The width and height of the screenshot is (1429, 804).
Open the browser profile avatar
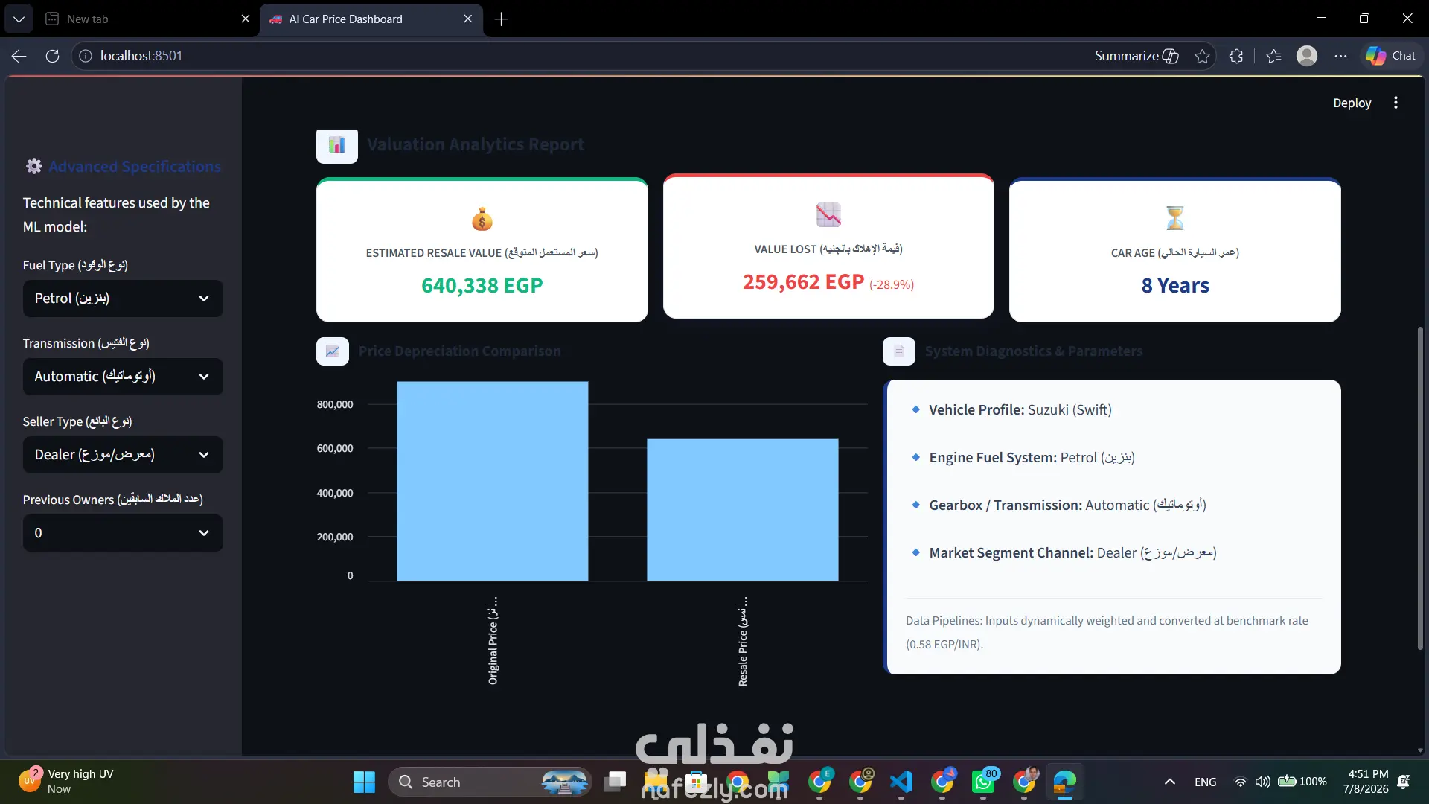click(x=1307, y=56)
